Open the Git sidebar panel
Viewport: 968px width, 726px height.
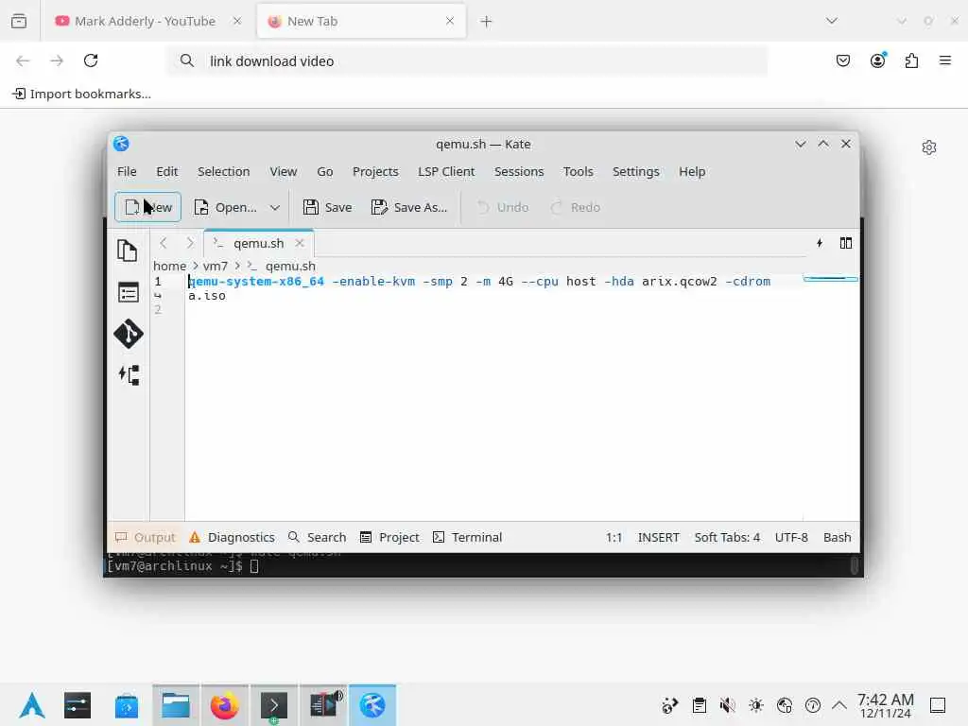129,334
